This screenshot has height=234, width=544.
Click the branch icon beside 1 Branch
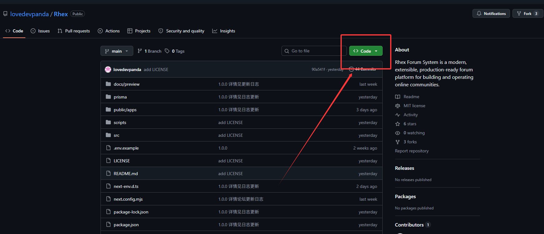(x=140, y=51)
